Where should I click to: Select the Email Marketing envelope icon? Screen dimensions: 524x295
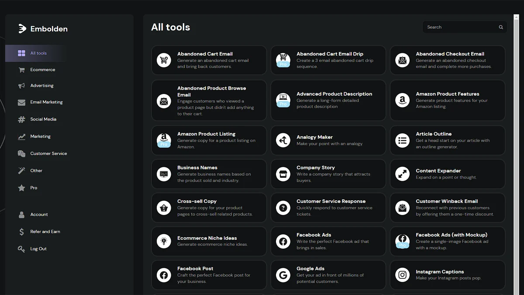[21, 102]
